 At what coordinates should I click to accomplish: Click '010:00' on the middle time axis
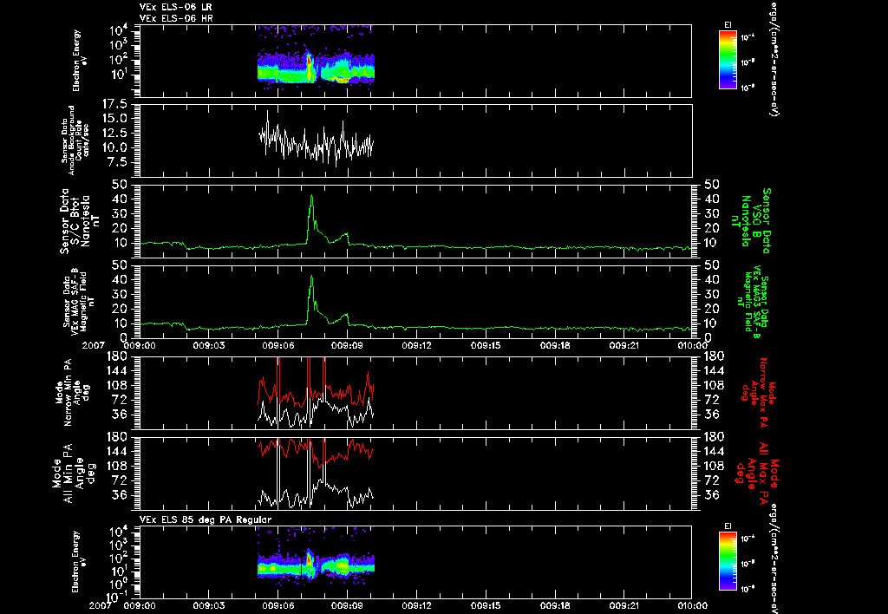click(x=691, y=345)
